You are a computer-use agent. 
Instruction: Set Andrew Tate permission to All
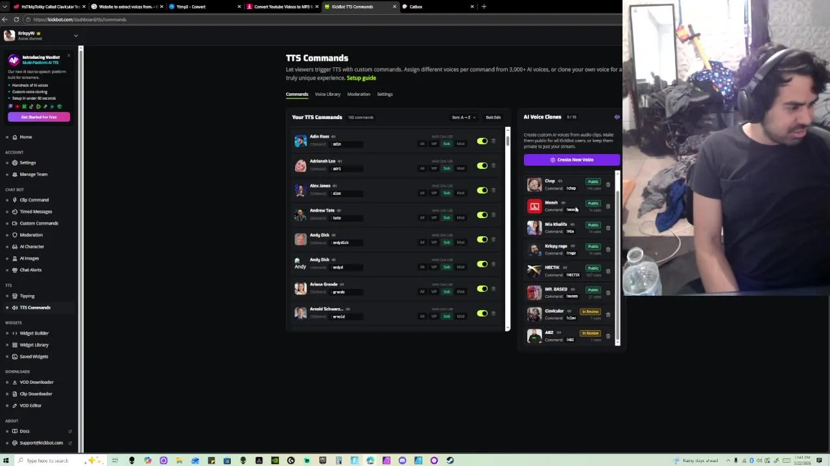pyautogui.click(x=422, y=217)
